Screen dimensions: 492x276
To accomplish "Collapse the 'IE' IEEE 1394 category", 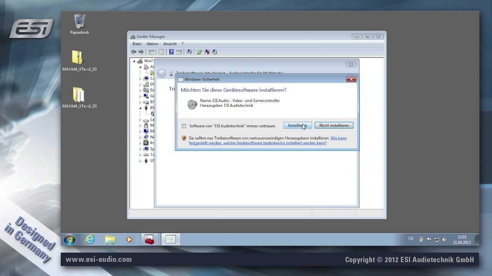I will (140, 108).
